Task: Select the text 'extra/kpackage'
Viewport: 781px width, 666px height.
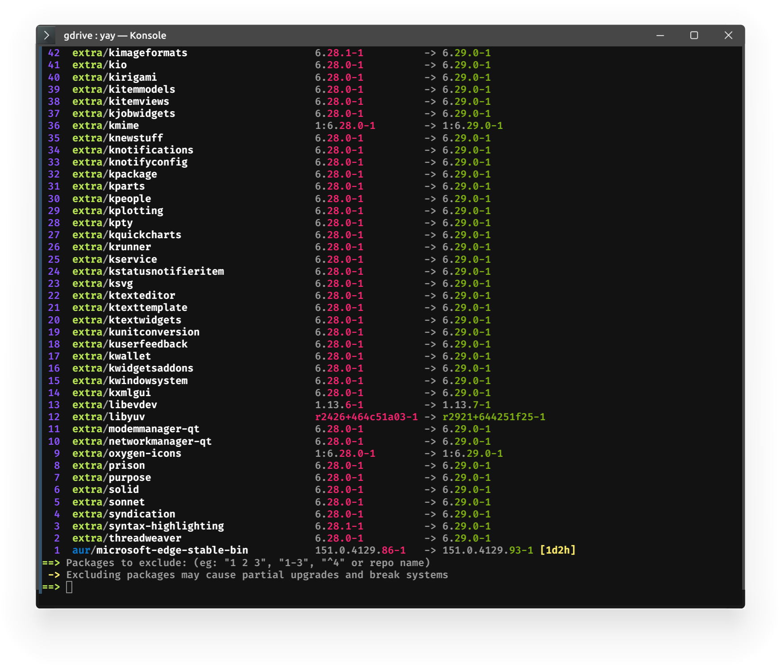Action: click(x=115, y=174)
